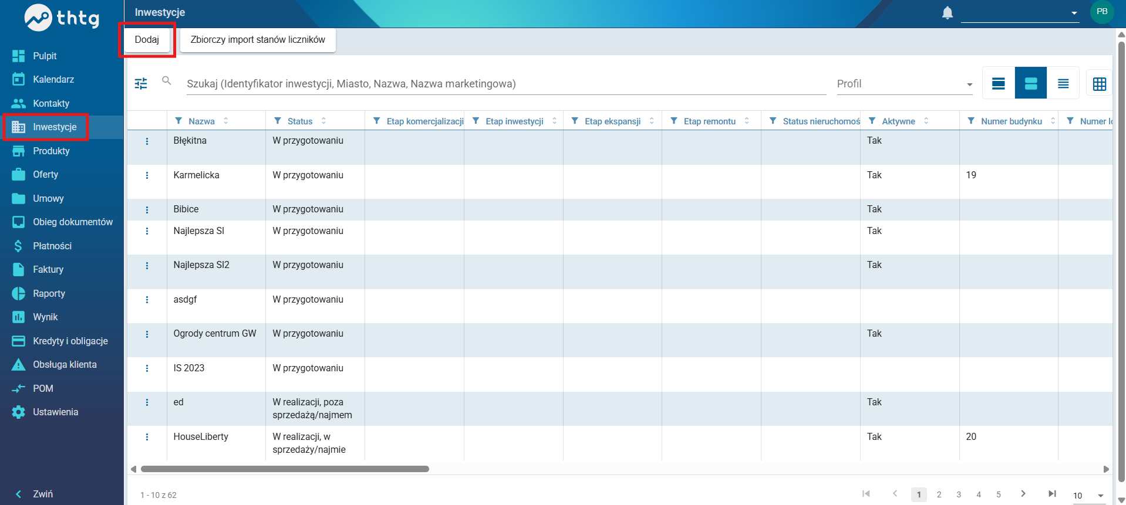This screenshot has width=1126, height=505.
Task: Open Obieg dokumentów in the sidebar
Action: pyautogui.click(x=62, y=222)
